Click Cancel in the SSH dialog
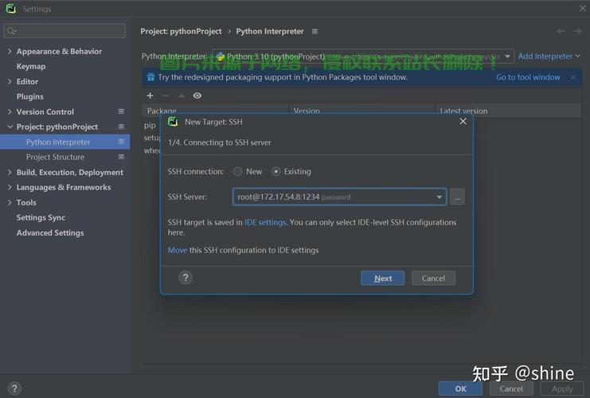Screen dimensions: 590x398 (433, 279)
